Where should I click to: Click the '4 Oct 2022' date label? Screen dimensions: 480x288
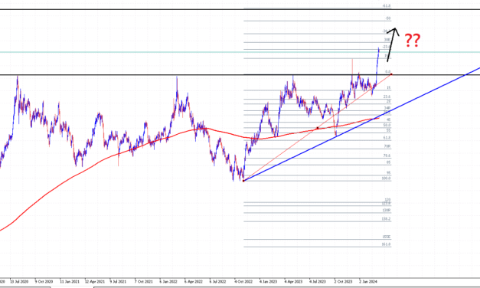(243, 281)
